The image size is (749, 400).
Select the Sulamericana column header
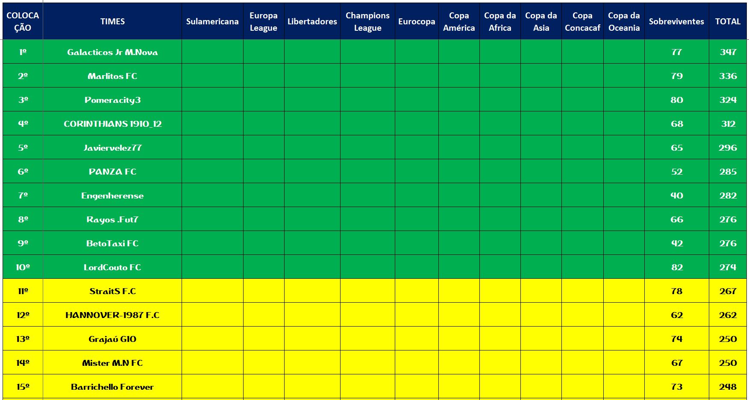[212, 21]
